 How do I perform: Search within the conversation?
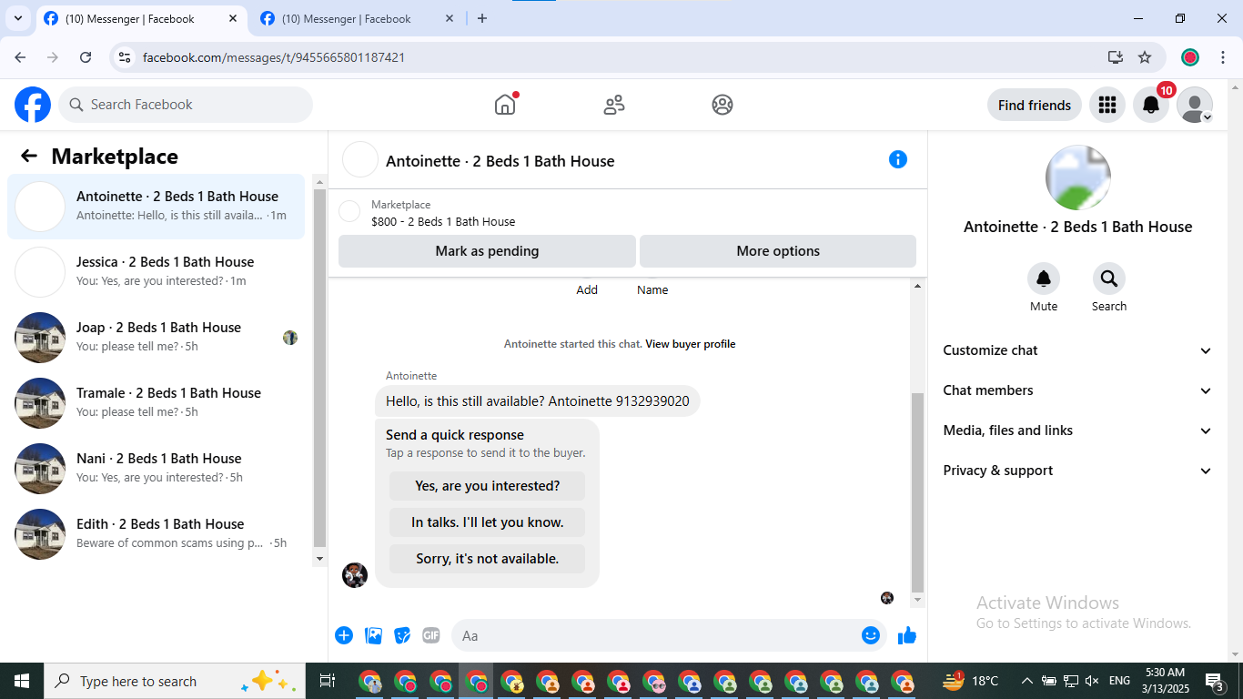tap(1109, 279)
